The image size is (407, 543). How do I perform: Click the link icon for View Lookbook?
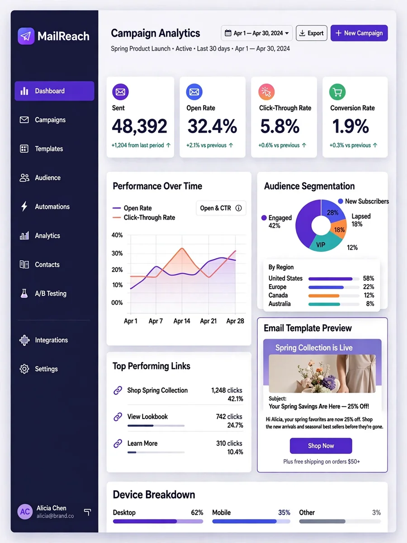tap(118, 417)
